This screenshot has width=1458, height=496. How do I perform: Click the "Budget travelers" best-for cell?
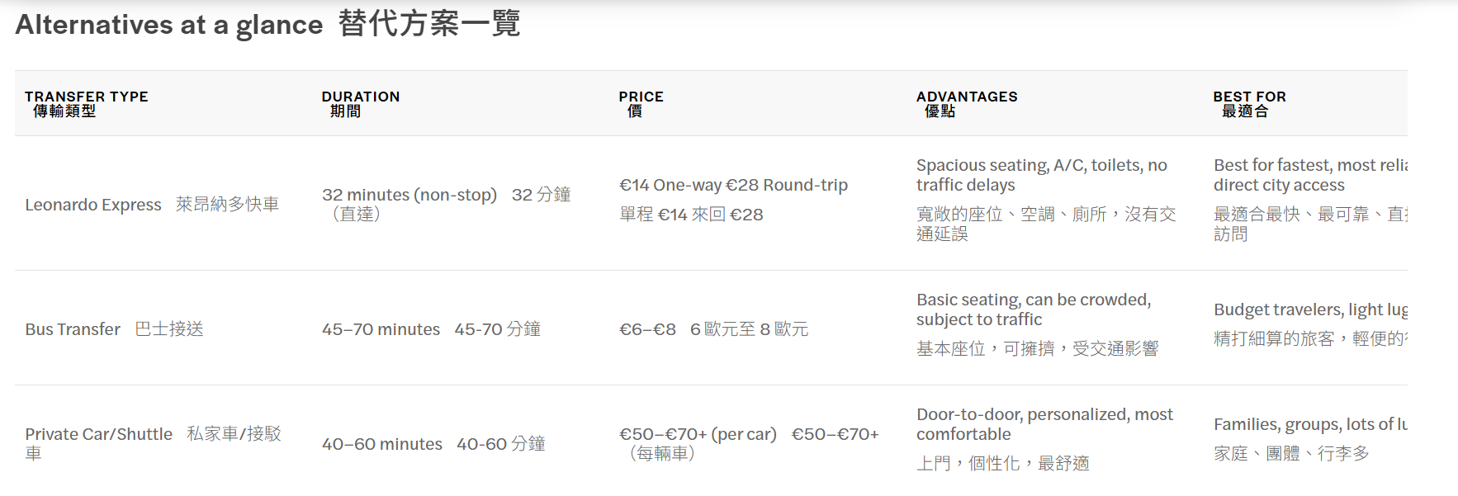click(x=1309, y=309)
